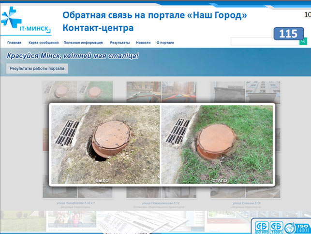The image size is (311, 234).
Task: Click the blue 115 badge
Action: pyautogui.click(x=289, y=34)
